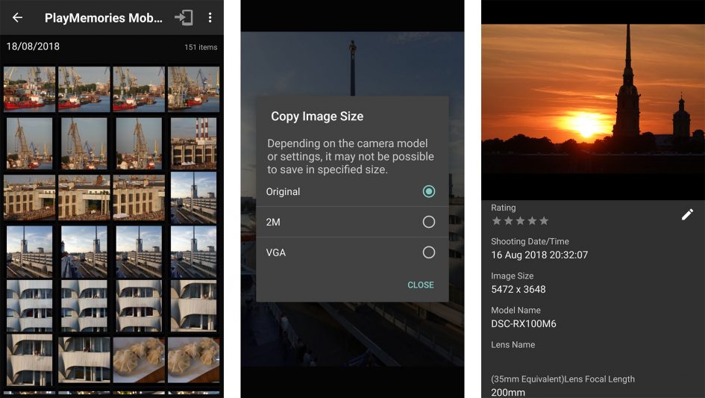
Task: Tap the 18/08/2018 date header
Action: tap(33, 46)
